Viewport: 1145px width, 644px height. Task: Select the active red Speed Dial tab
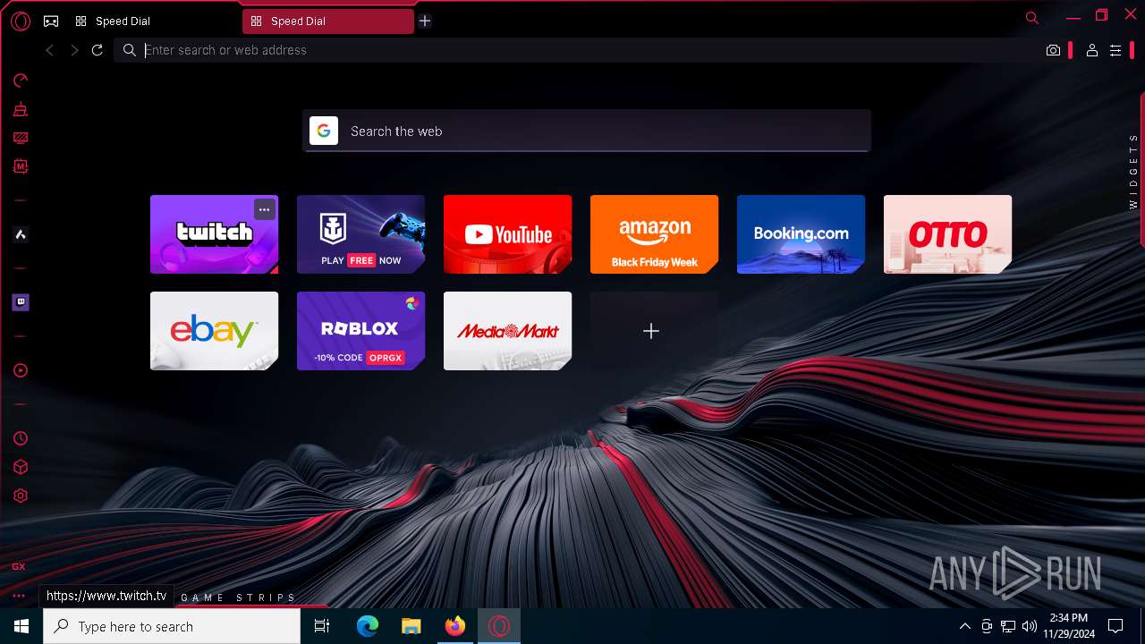pyautogui.click(x=327, y=21)
